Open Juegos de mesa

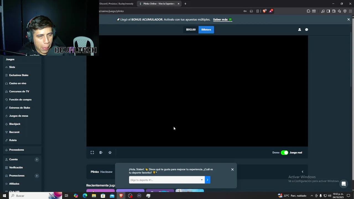click(19, 116)
